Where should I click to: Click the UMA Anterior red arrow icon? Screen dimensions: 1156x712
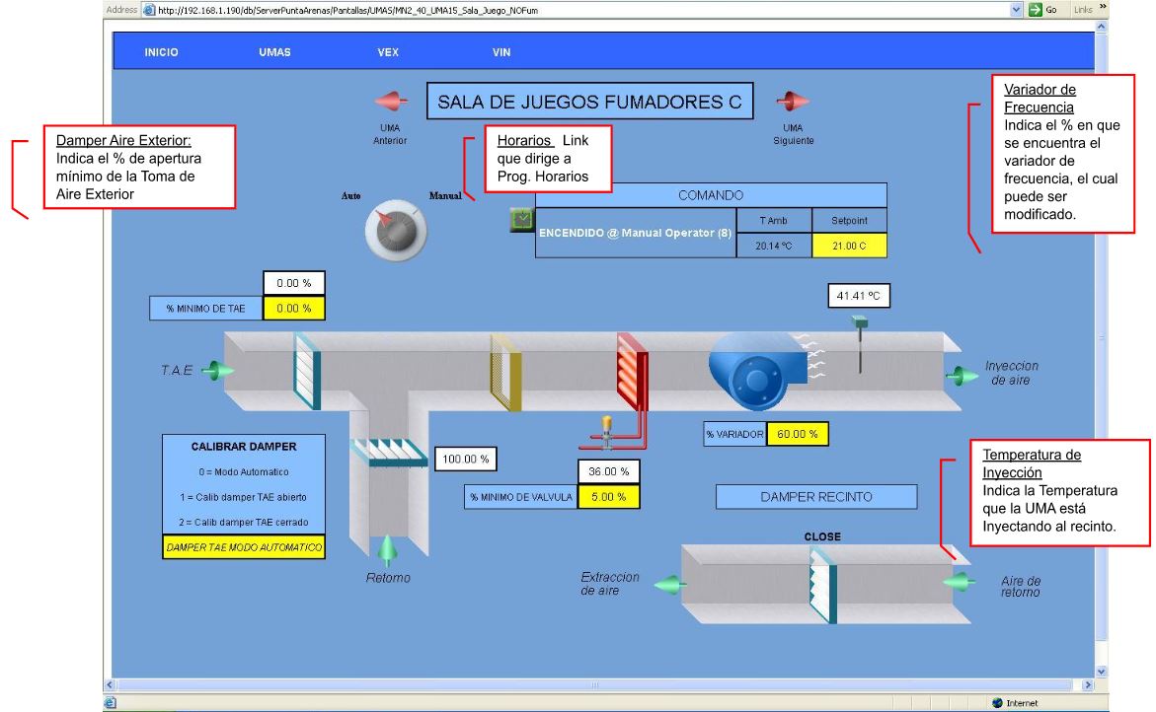tap(390, 102)
